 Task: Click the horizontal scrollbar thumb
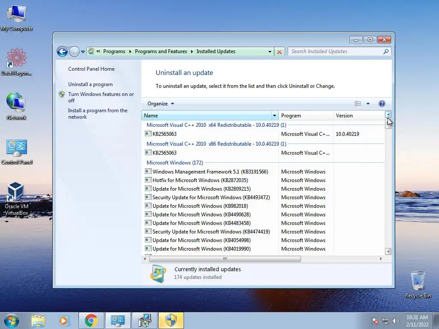tap(225, 259)
